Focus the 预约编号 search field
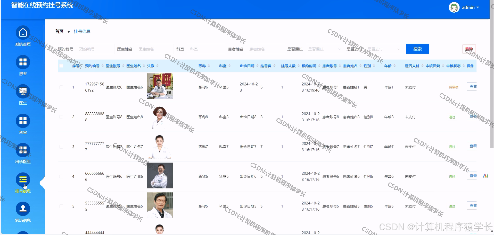 pyautogui.click(x=95, y=49)
